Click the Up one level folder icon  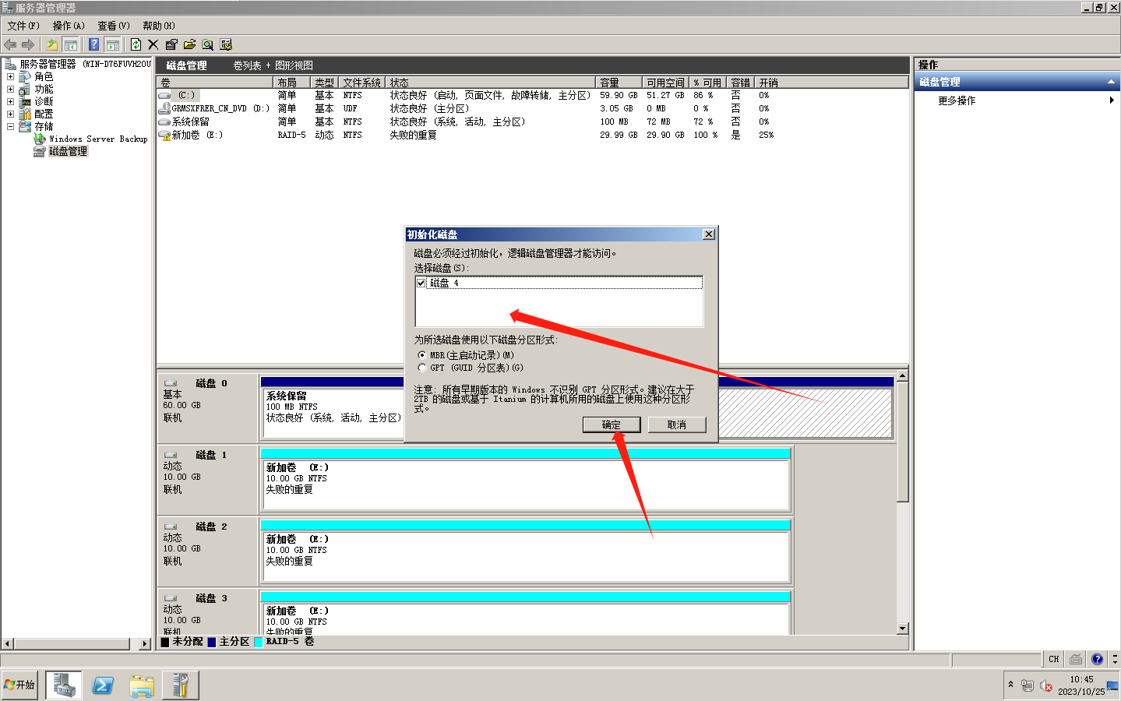(x=51, y=44)
